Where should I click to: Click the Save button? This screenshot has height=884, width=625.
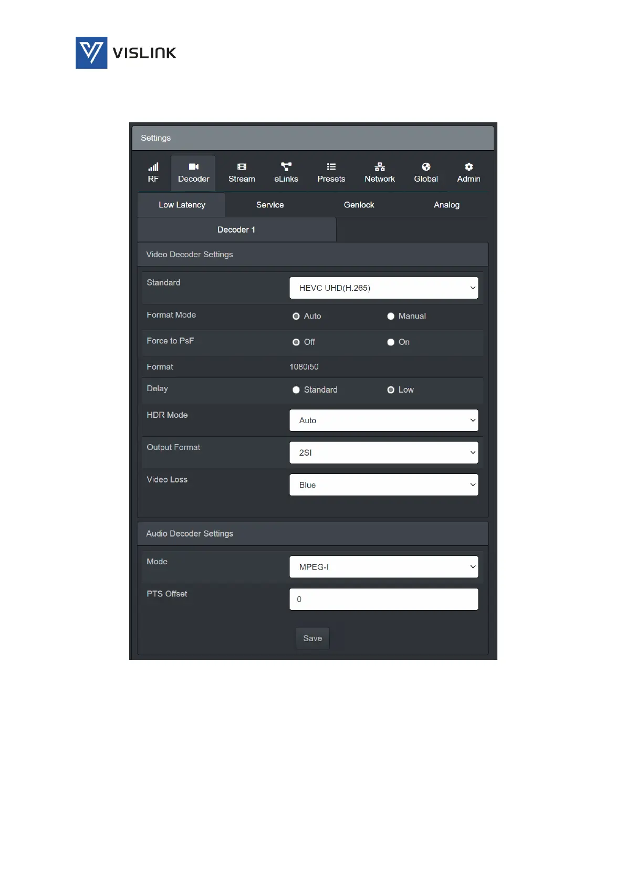(x=312, y=638)
